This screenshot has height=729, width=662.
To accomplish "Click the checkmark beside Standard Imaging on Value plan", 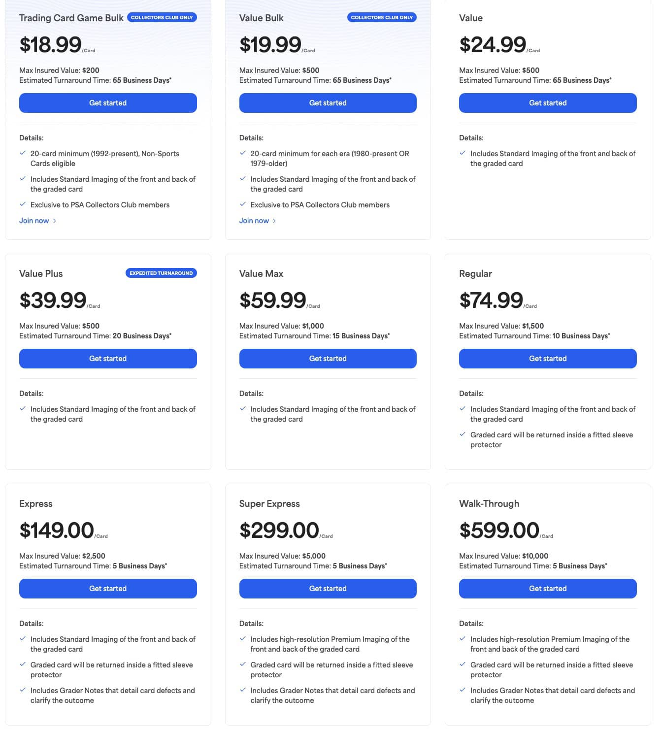I will tap(462, 153).
